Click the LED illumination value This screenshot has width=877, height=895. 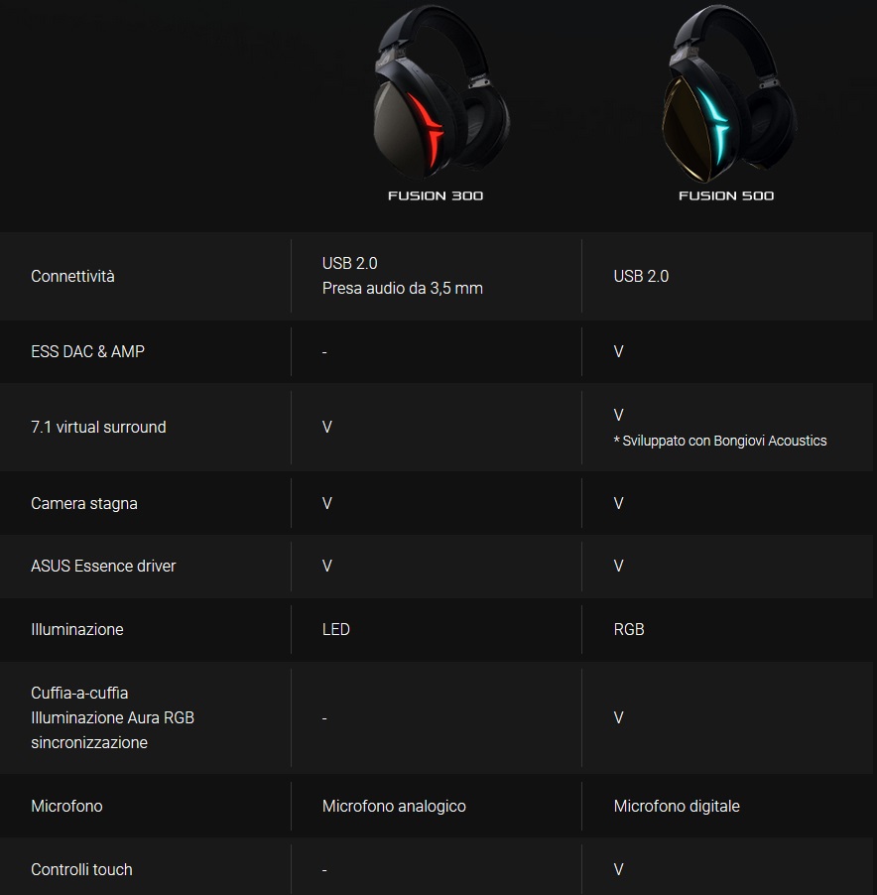[336, 629]
